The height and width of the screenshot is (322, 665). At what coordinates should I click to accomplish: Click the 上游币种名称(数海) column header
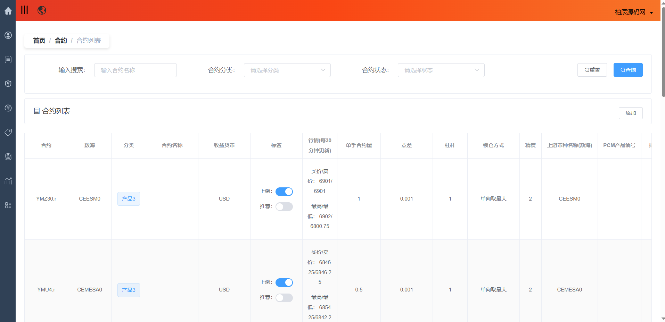tap(569, 145)
